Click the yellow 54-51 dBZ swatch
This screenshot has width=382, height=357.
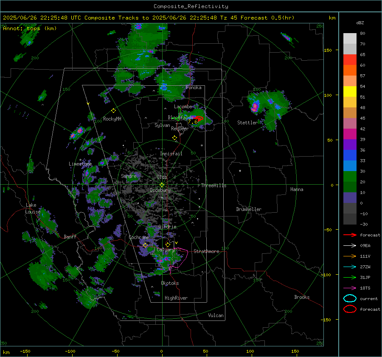point(350,92)
